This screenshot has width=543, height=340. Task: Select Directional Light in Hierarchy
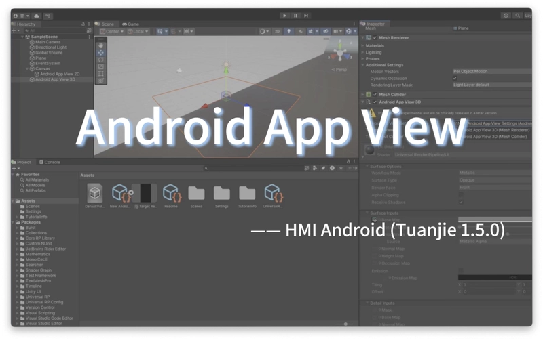coord(50,47)
